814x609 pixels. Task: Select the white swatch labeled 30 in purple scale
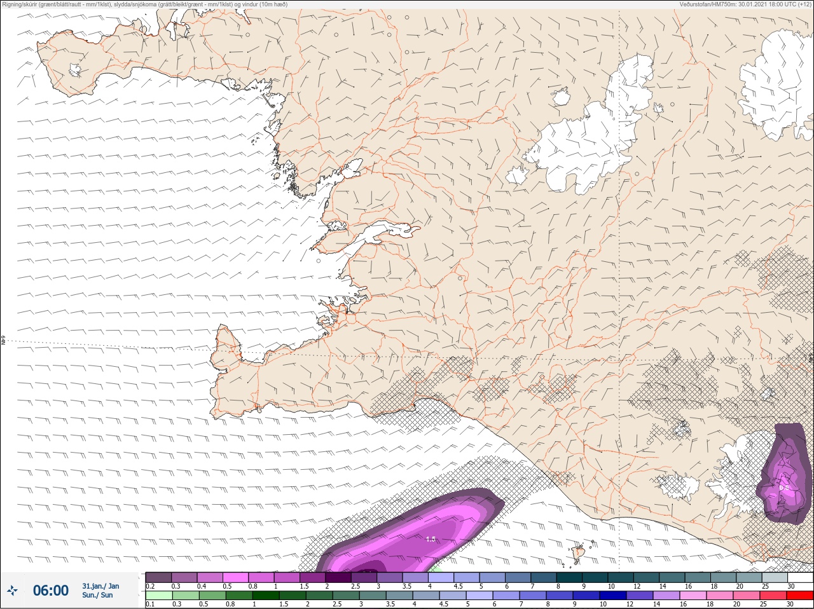[799, 577]
